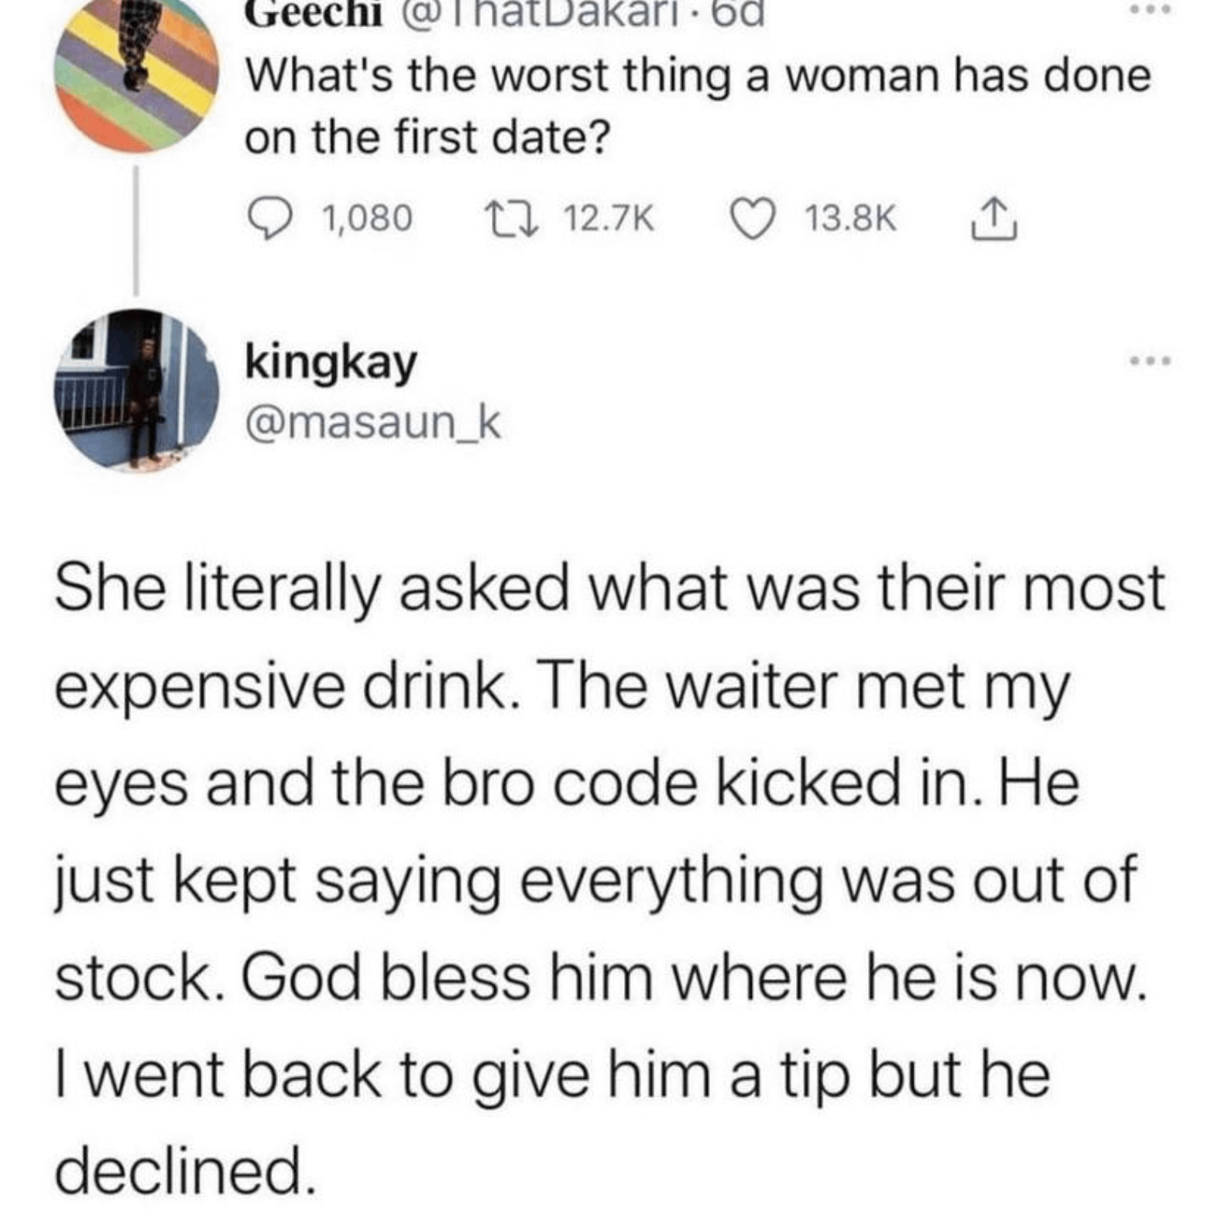Image resolution: width=1208 pixels, height=1226 pixels.
Task: Click the 13.8K likes count
Action: point(850,218)
